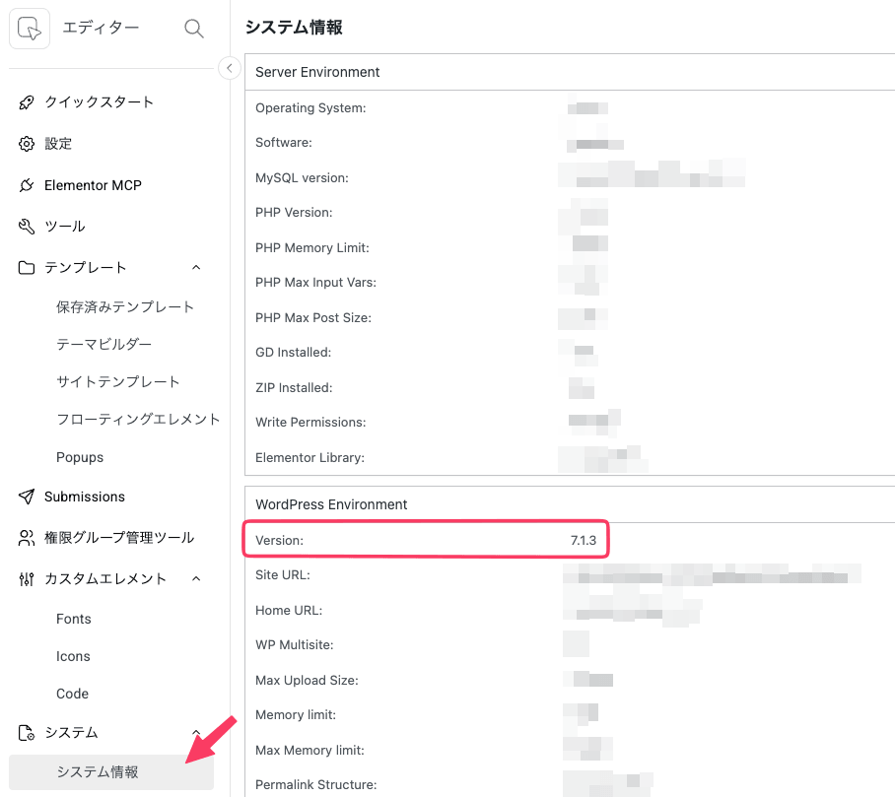
Task: Open クイックスタート menu item
Action: (100, 102)
